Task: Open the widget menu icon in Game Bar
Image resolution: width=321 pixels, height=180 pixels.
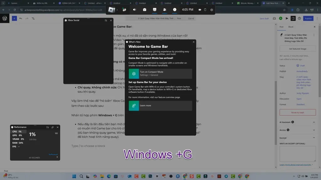Action: (x=124, y=10)
